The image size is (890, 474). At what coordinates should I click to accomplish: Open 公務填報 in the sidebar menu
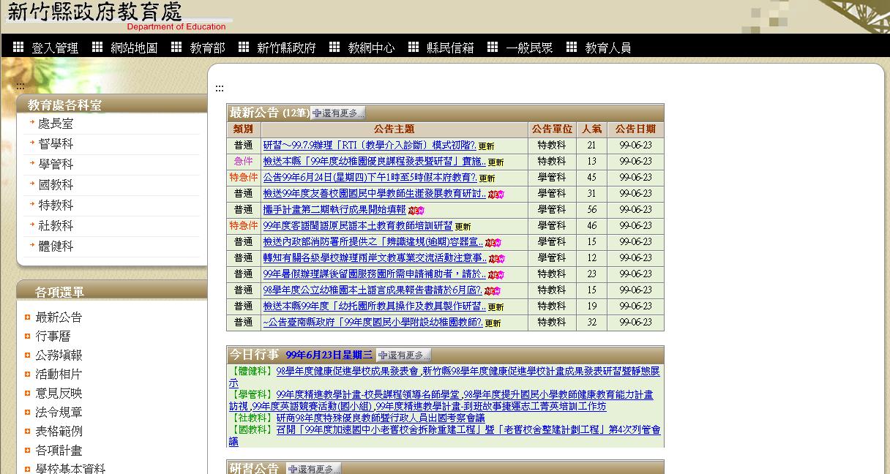click(x=59, y=355)
